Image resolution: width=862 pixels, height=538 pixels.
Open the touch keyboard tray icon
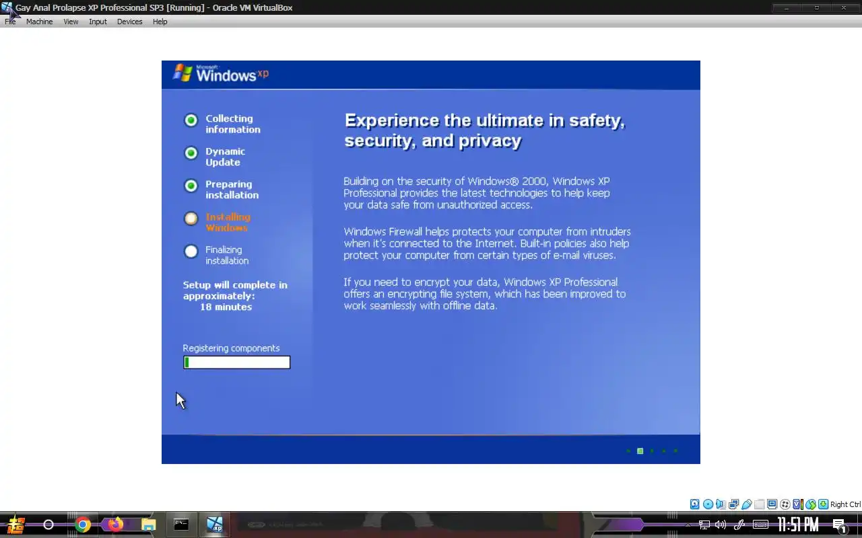coord(761,525)
